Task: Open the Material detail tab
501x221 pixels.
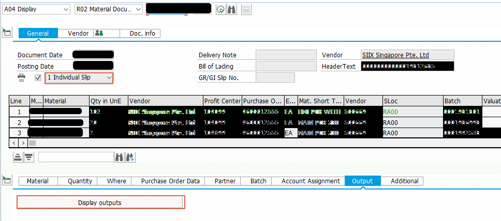Action: click(38, 181)
